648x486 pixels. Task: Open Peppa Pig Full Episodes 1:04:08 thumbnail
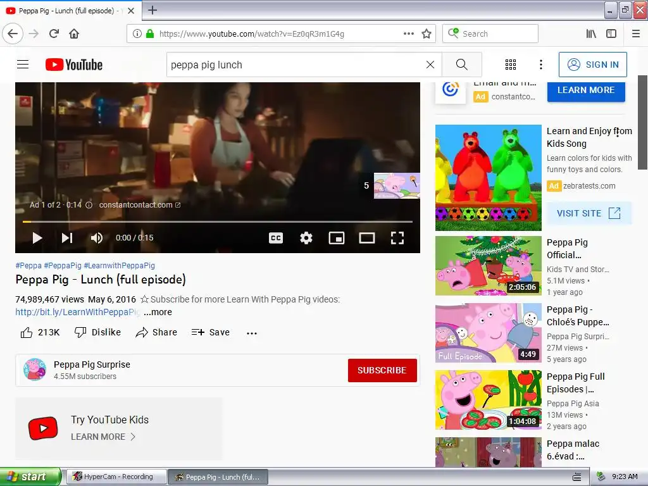tap(488, 400)
